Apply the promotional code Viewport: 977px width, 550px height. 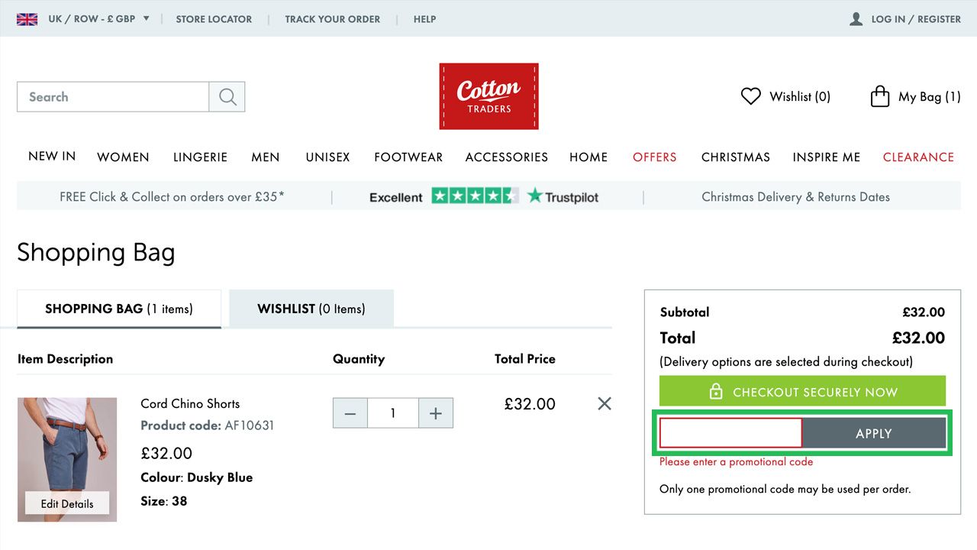click(x=874, y=433)
